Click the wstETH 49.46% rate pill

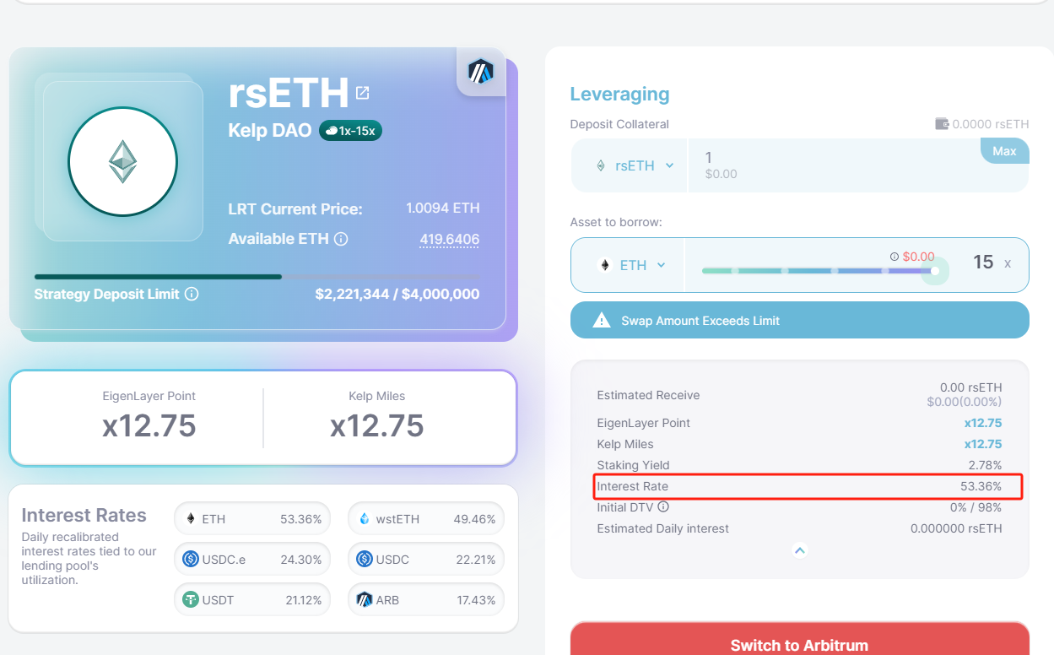coord(426,519)
